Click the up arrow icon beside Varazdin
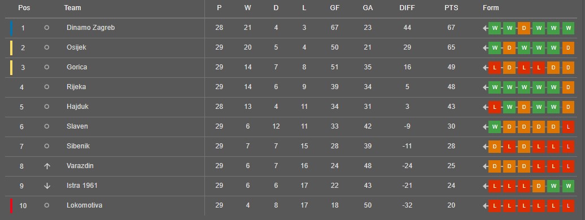Image resolution: width=585 pixels, height=220 pixels. pos(47,166)
